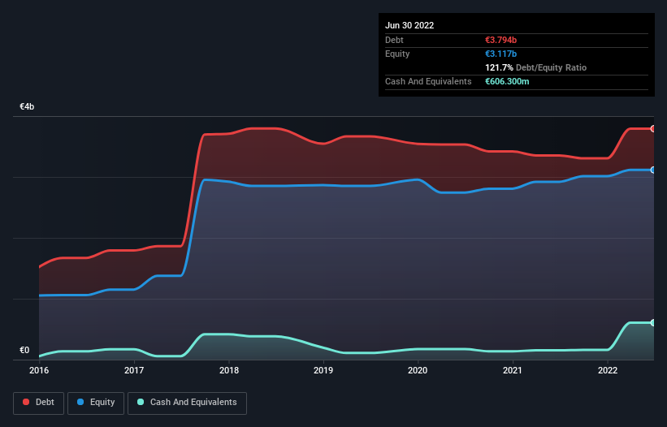Click the 2016 x-axis label
Screen dimensions: 667x427
coord(39,370)
